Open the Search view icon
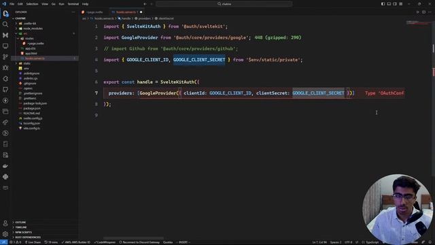Viewport: 435px width, 245px height. point(5,24)
